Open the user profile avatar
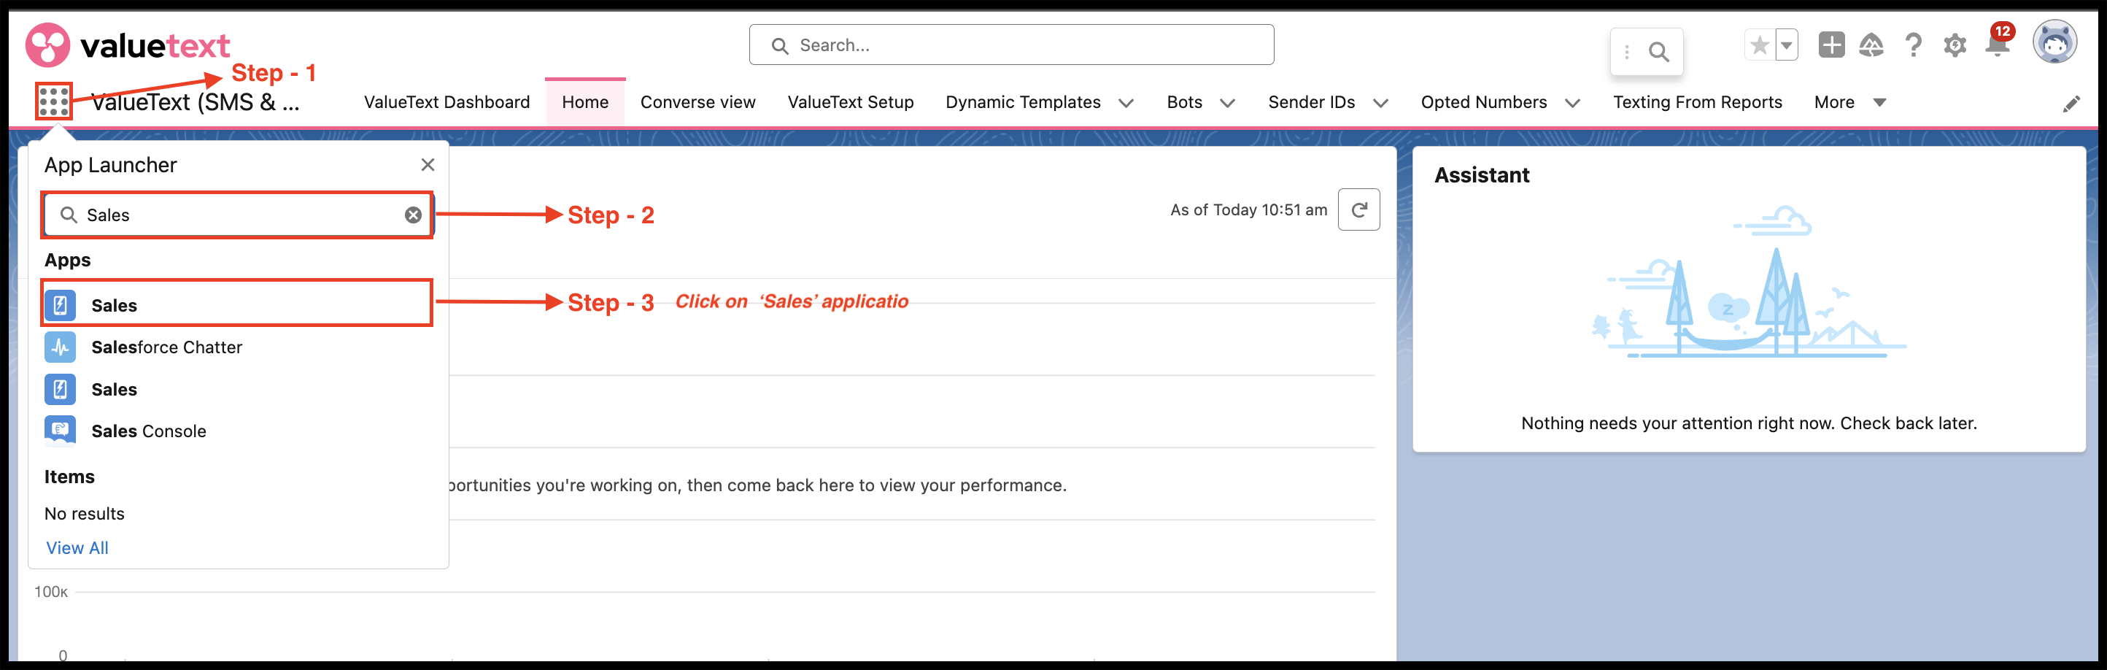2107x670 pixels. tap(2054, 42)
